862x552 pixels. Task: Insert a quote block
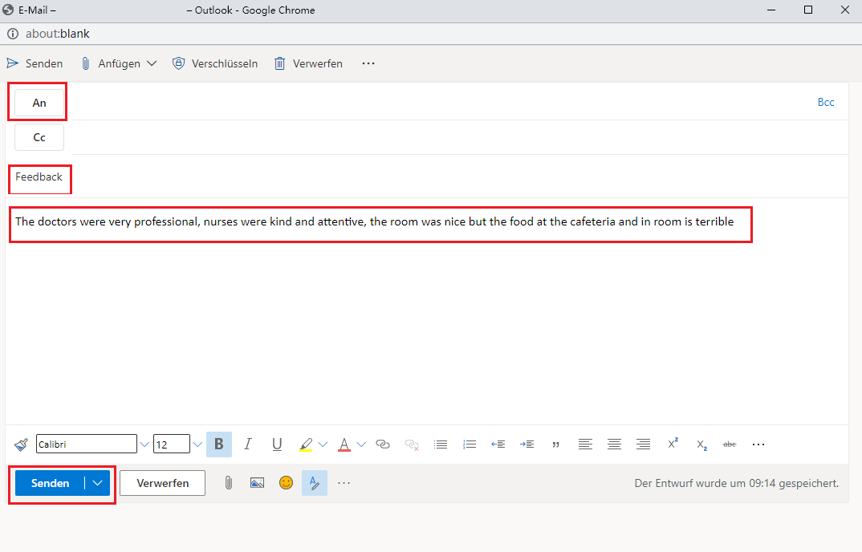click(x=555, y=444)
